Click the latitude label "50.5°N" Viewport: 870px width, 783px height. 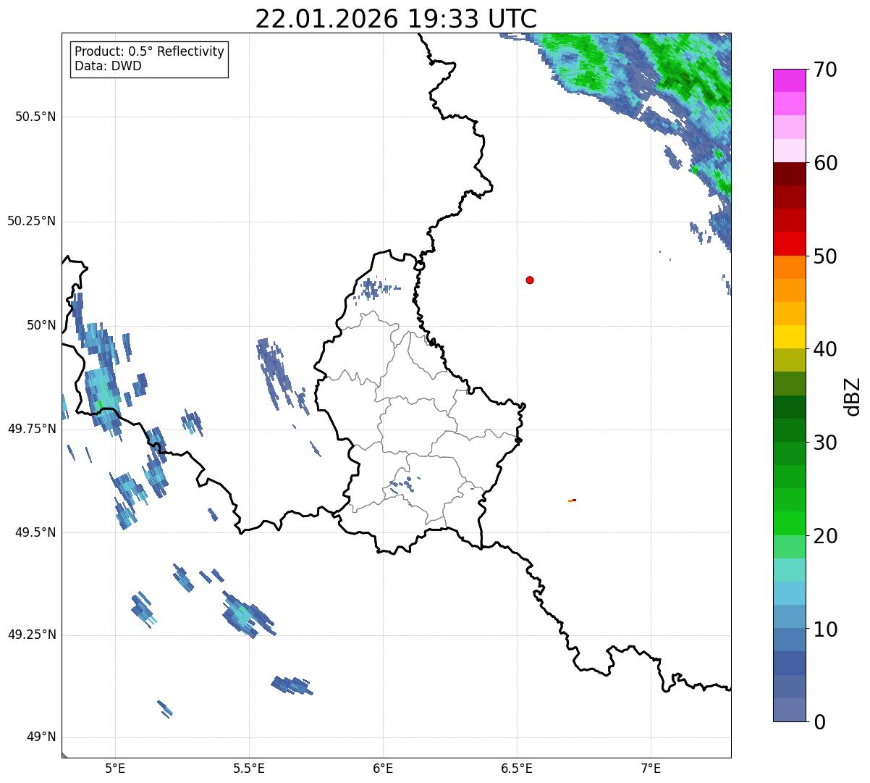[35, 117]
